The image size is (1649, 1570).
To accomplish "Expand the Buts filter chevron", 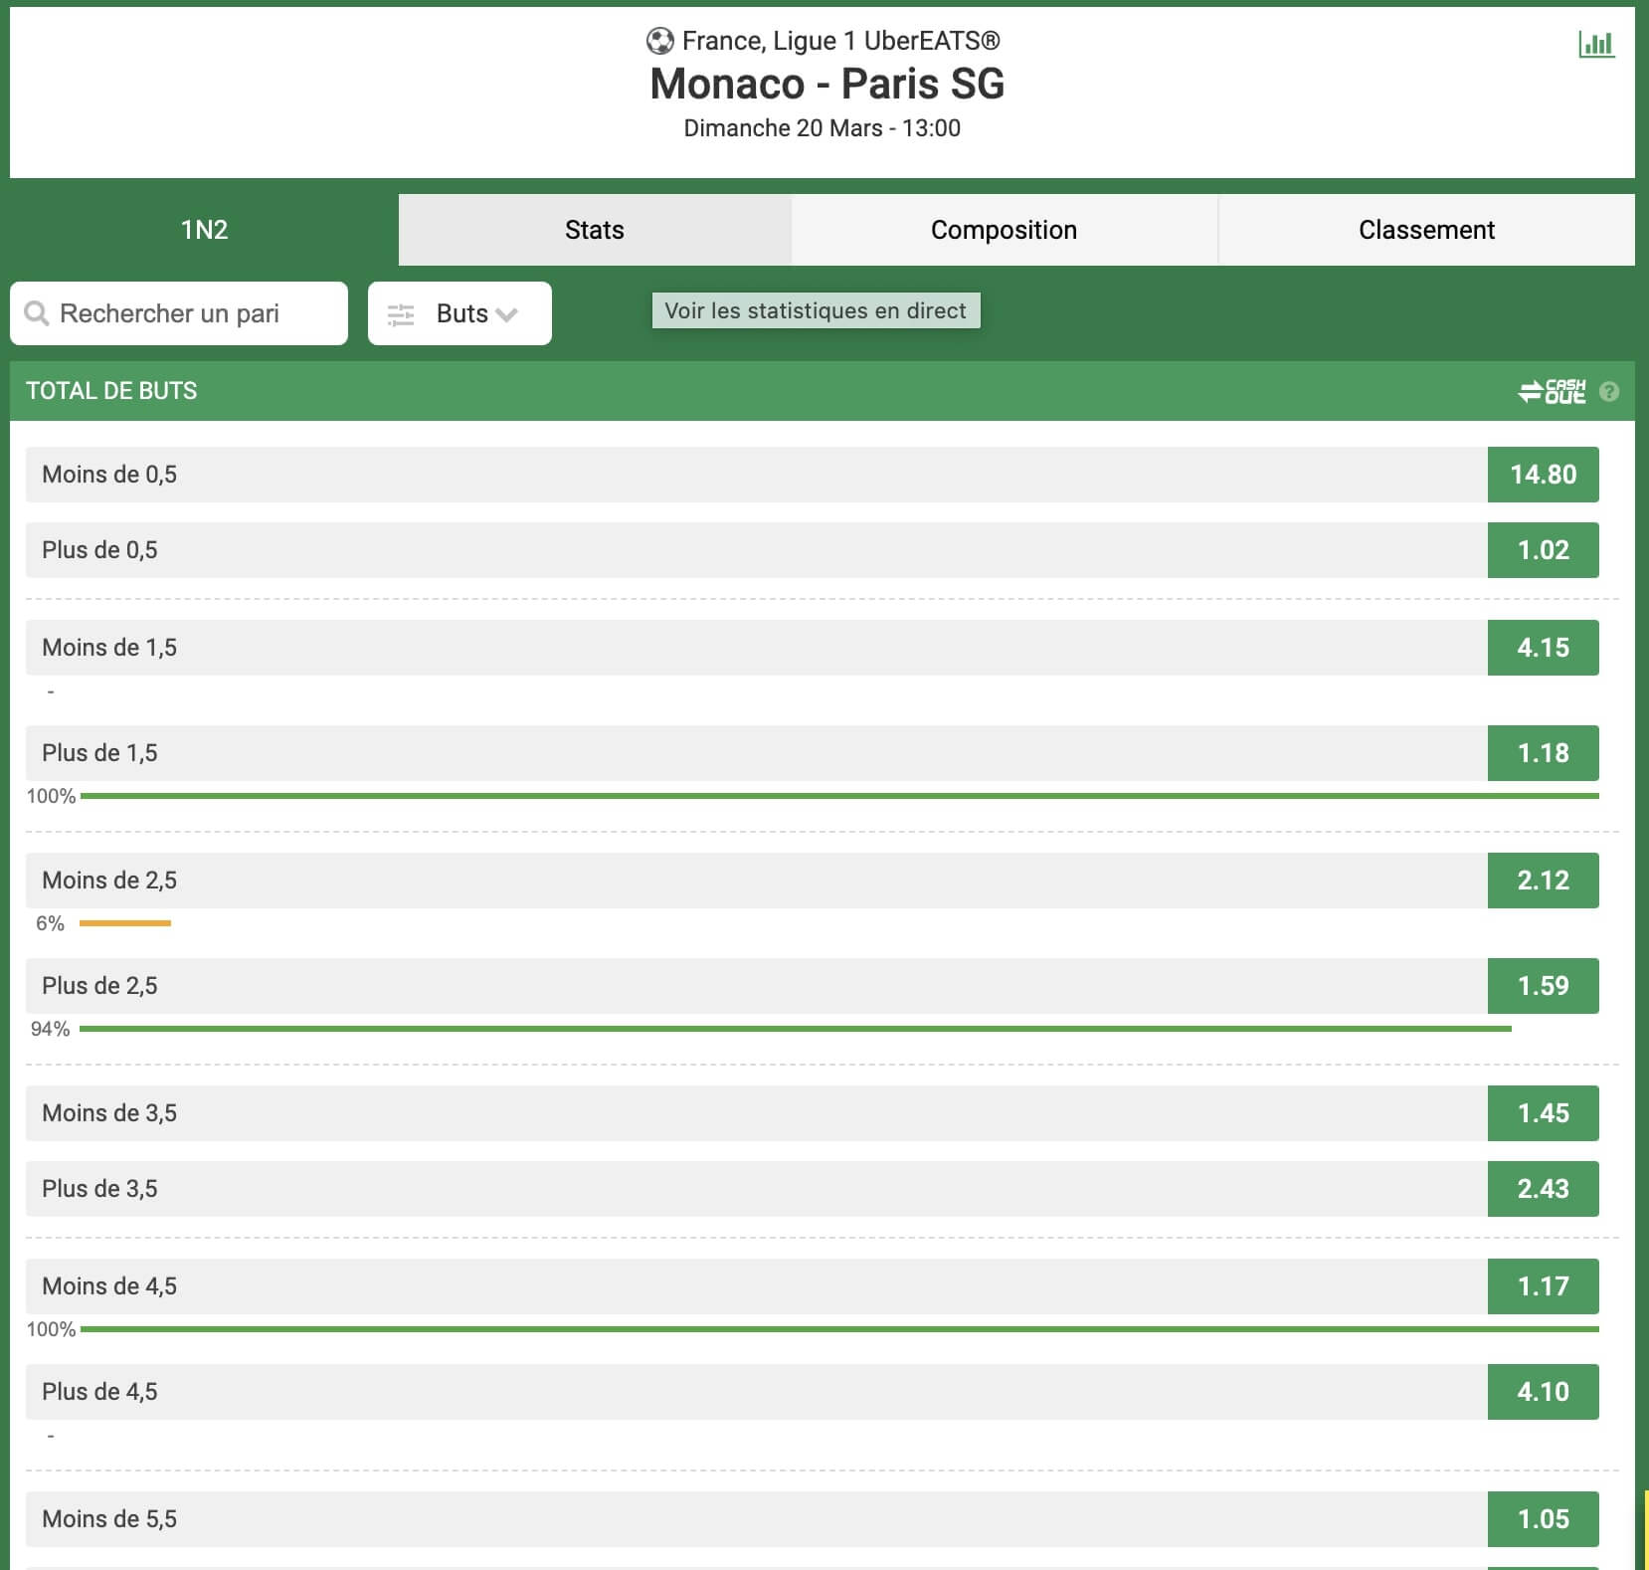I will tap(507, 314).
